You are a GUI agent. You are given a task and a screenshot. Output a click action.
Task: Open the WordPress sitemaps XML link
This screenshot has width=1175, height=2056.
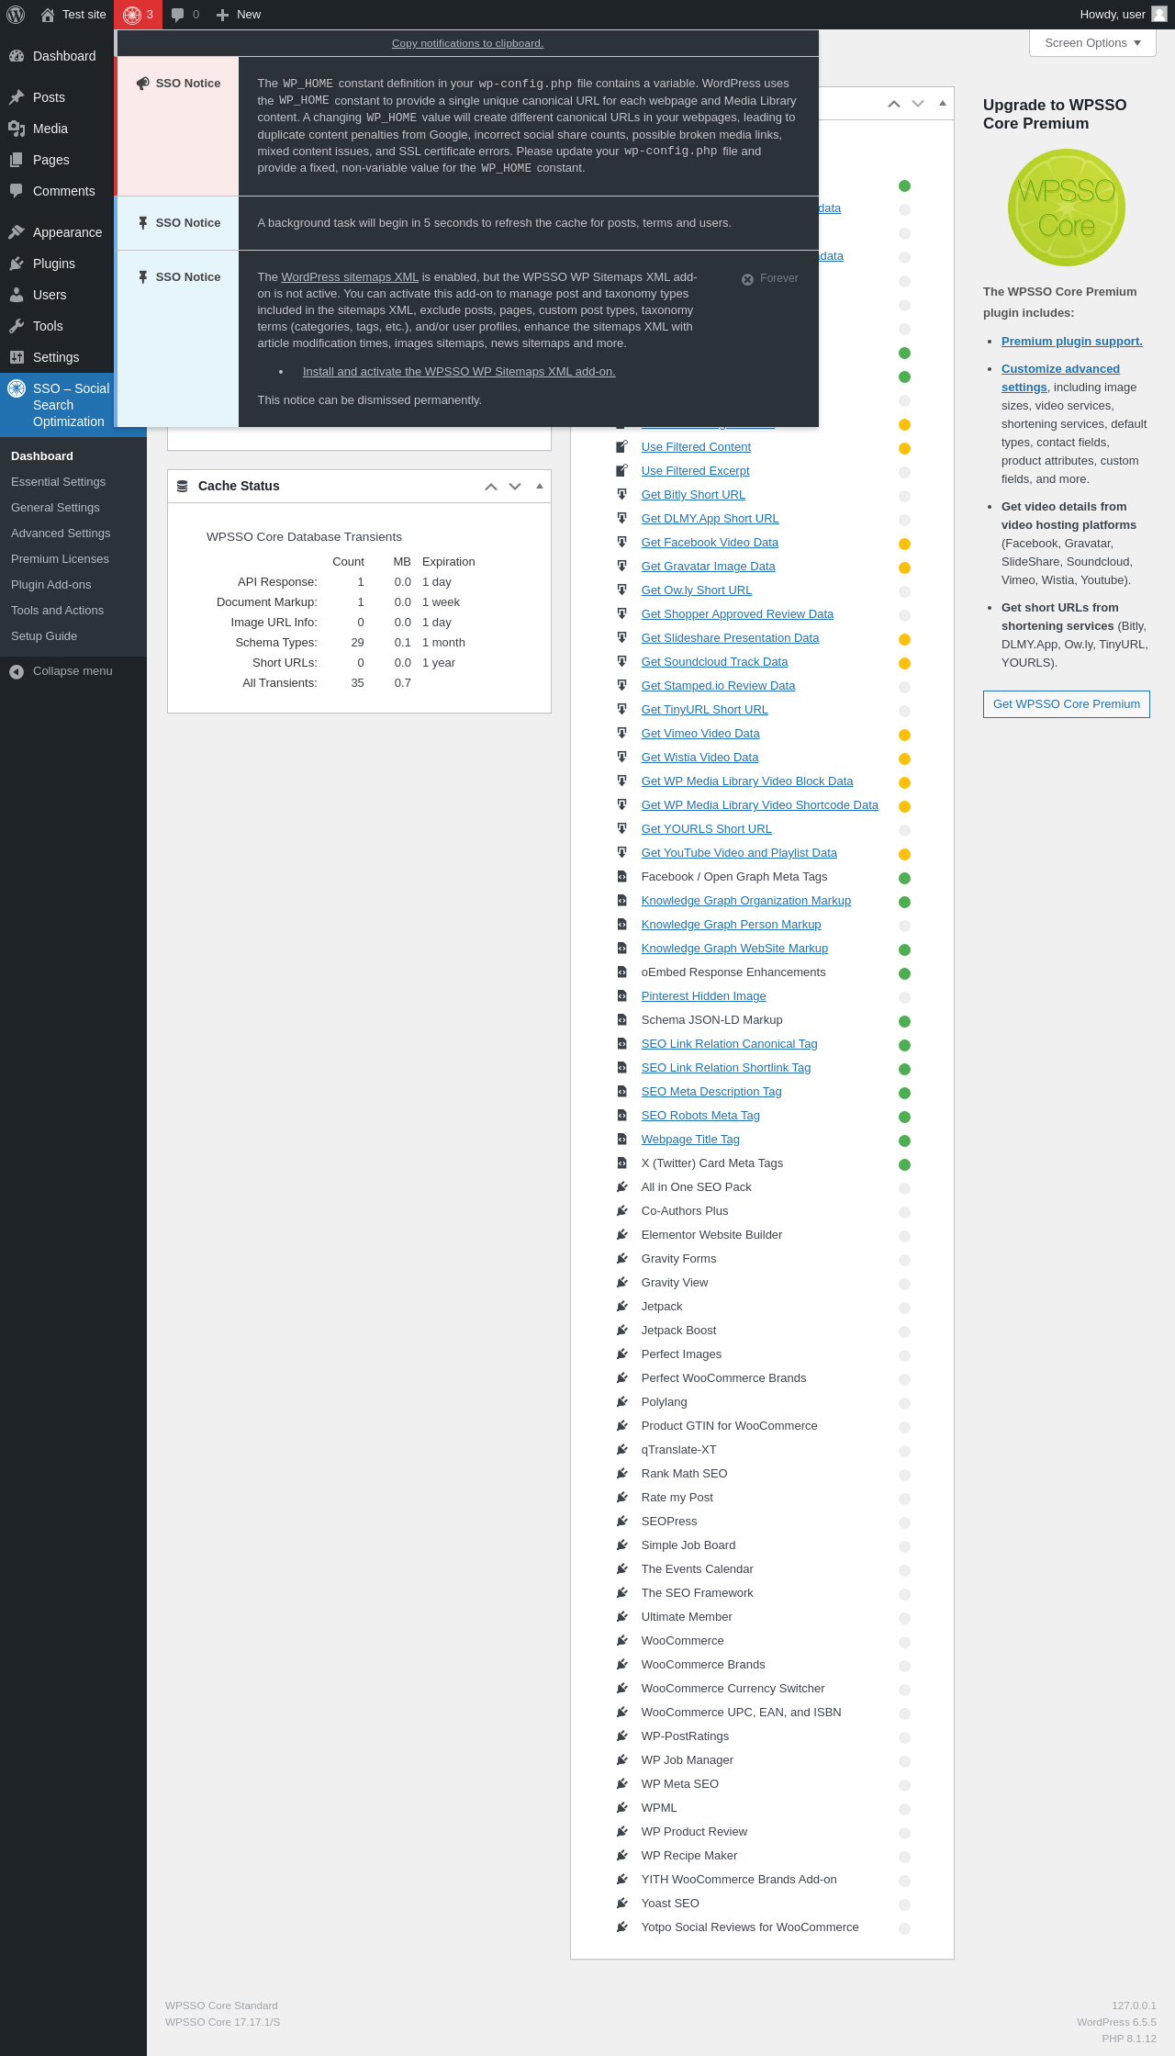point(350,277)
